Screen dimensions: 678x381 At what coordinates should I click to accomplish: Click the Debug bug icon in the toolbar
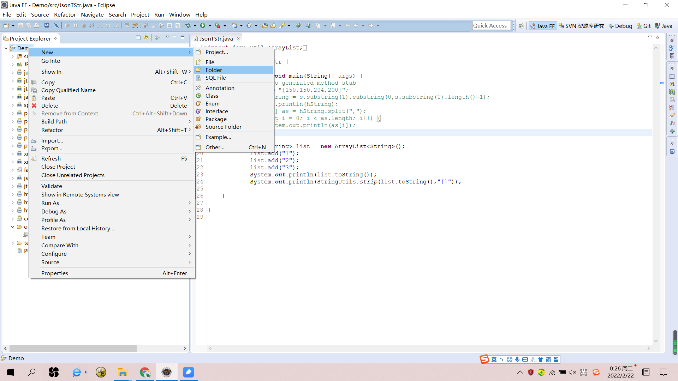click(x=189, y=25)
